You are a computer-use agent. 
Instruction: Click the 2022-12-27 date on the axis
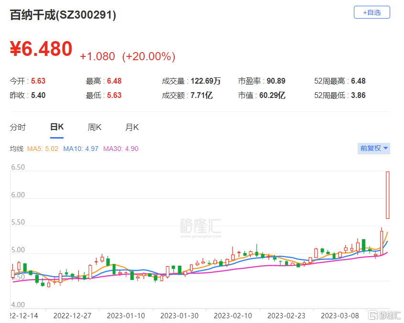point(72,315)
